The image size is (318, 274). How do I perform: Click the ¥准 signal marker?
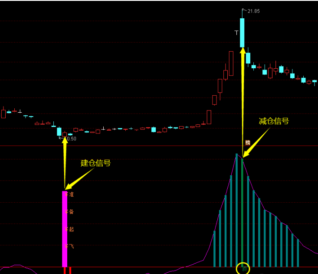[x=69, y=194]
